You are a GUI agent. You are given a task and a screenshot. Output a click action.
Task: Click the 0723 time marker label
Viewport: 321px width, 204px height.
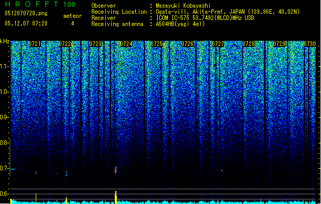tap(95, 44)
